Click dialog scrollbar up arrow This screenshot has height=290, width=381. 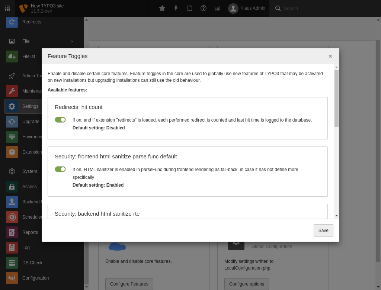pyautogui.click(x=336, y=67)
